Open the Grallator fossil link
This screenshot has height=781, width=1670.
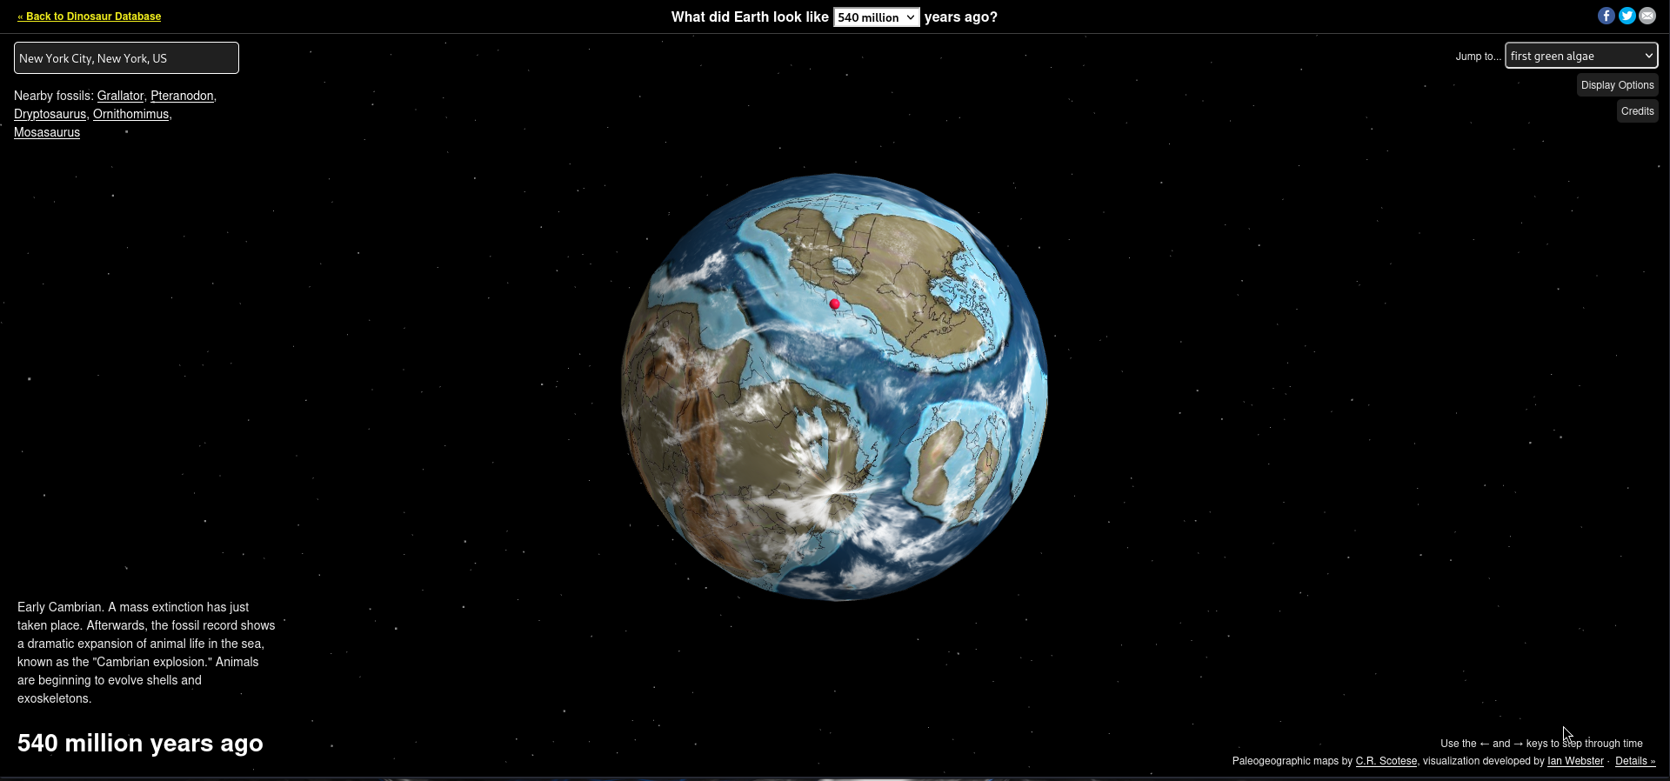[x=120, y=96]
